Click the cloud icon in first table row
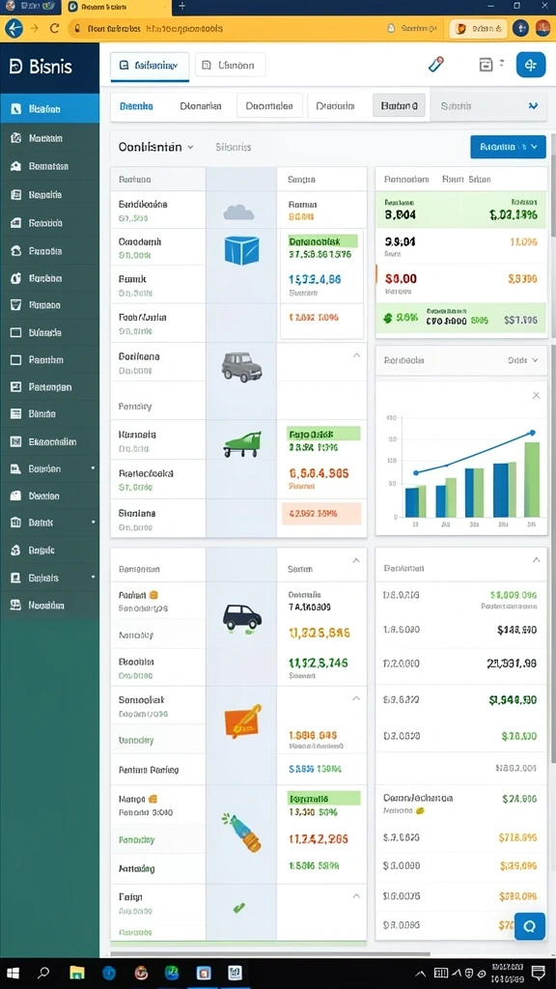 [239, 212]
